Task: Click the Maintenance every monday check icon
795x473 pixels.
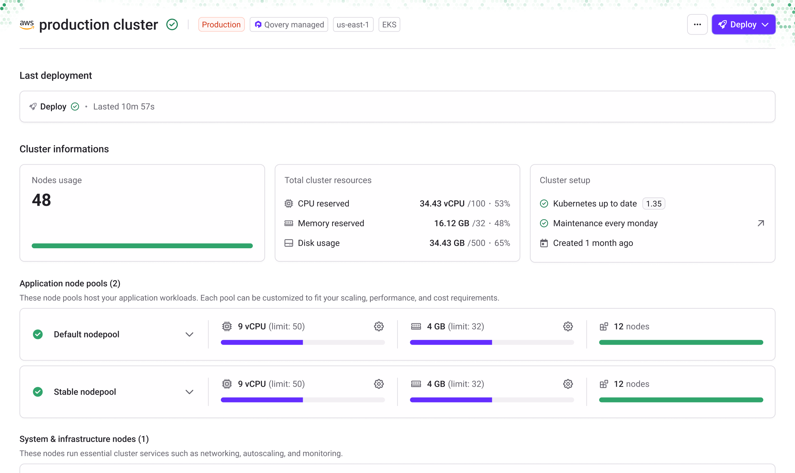Action: pos(544,223)
